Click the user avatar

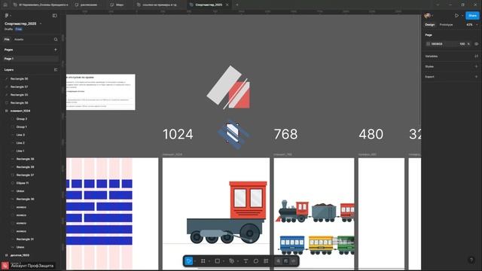(x=427, y=15)
